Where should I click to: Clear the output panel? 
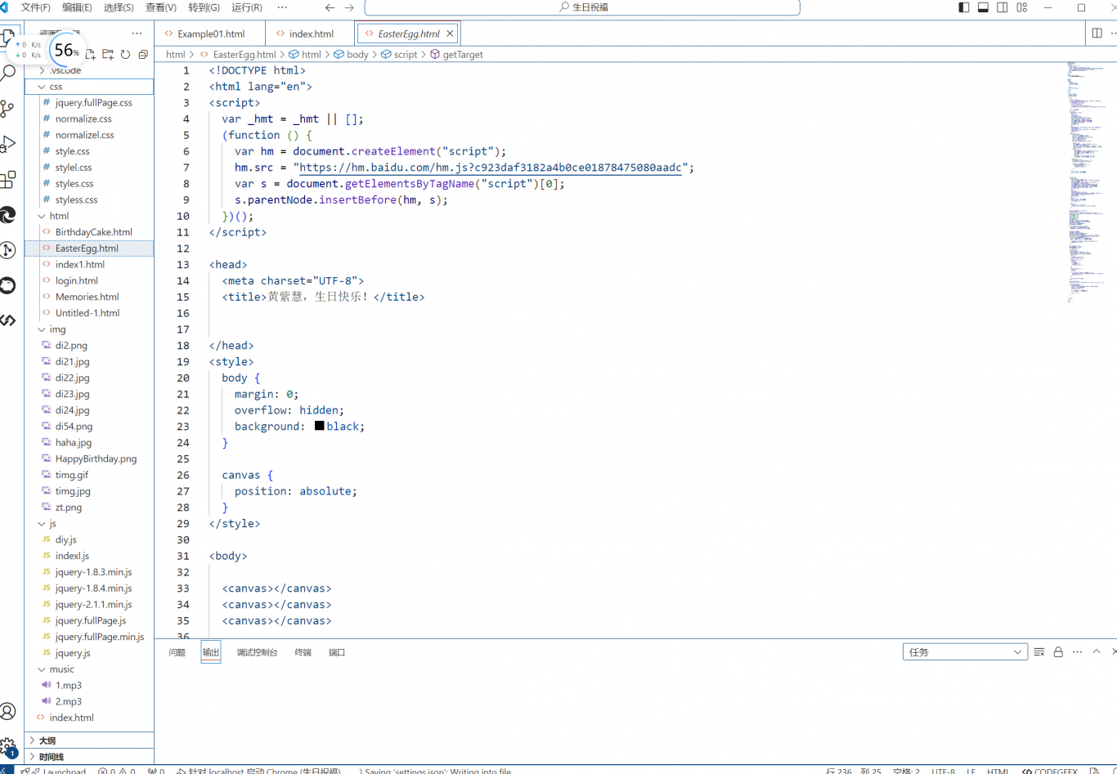[x=1039, y=652]
